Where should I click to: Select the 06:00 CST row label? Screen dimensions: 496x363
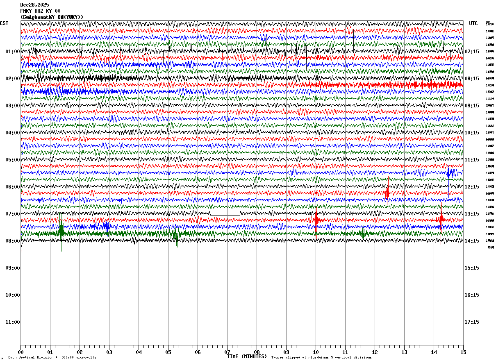click(13, 187)
